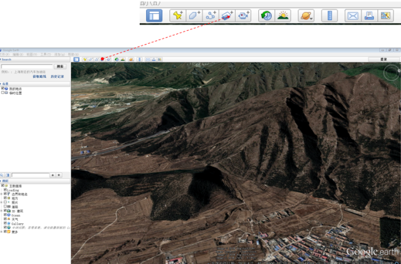This screenshot has width=401, height=264.
Task: Add placemark pin icon in enlarged toolbar
Action: tap(178, 16)
